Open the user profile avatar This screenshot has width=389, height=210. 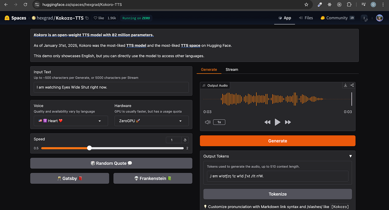[x=379, y=18]
